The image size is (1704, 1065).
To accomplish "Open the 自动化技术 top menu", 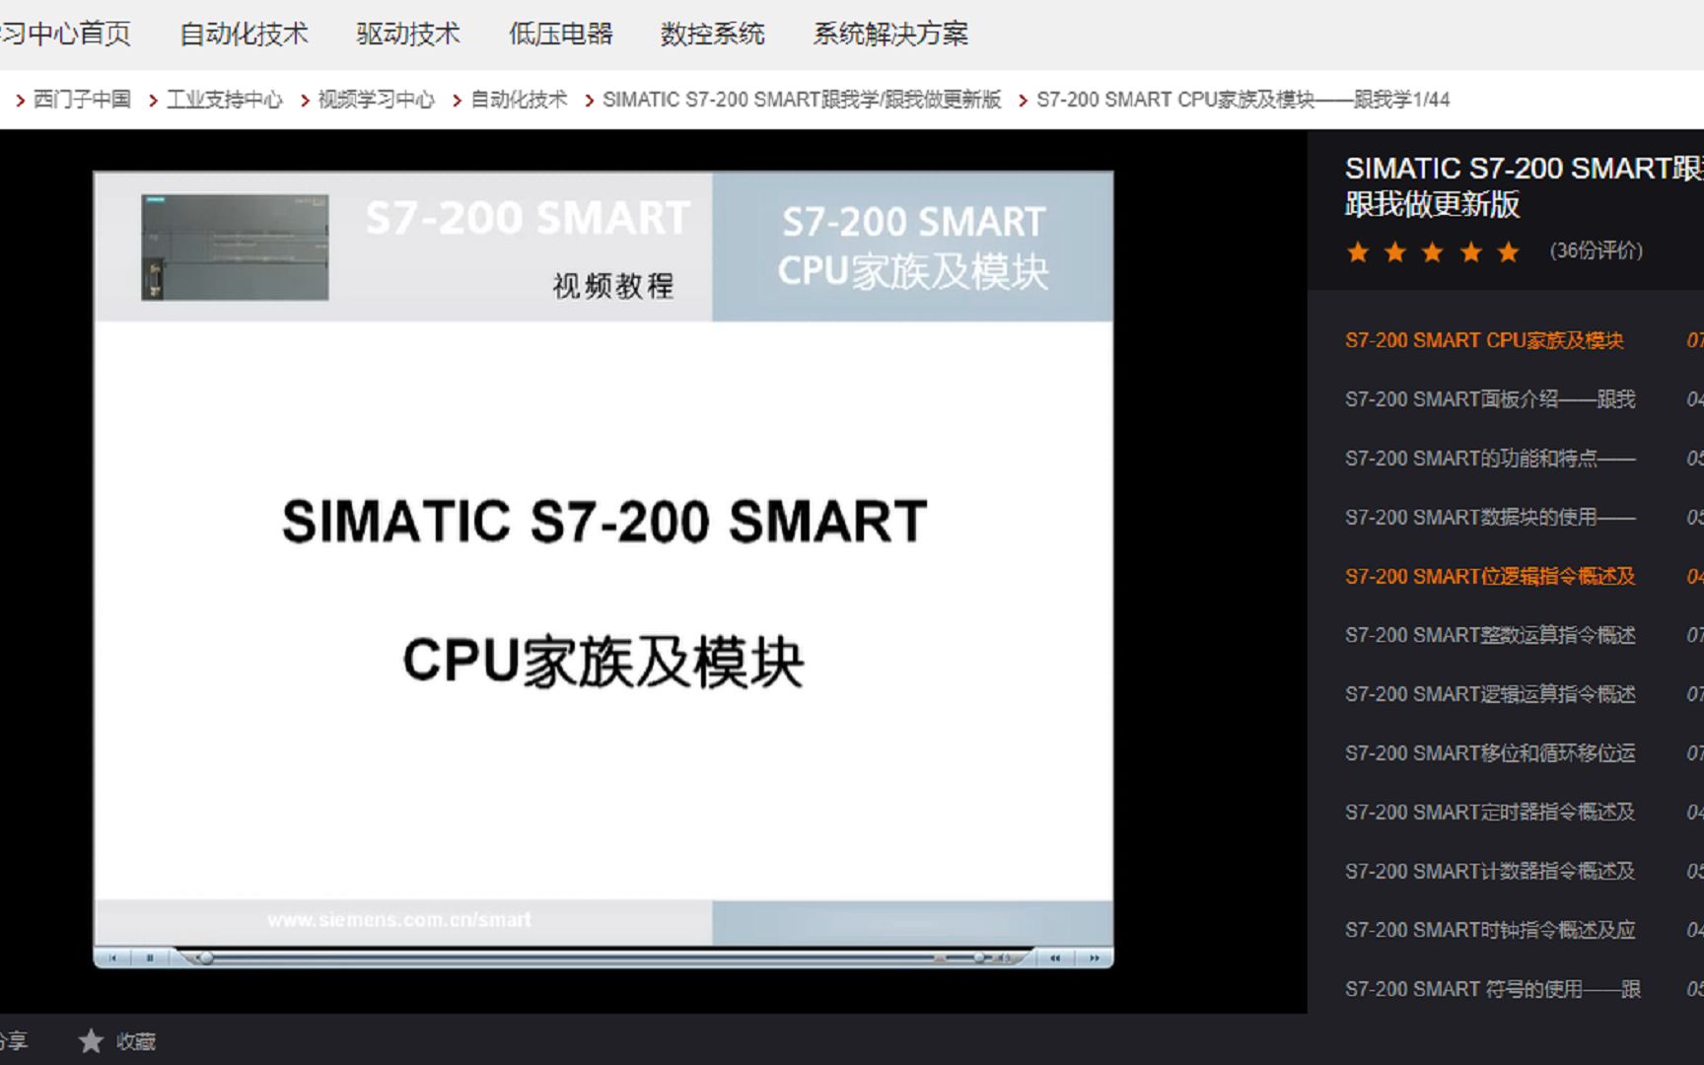I will click(244, 34).
